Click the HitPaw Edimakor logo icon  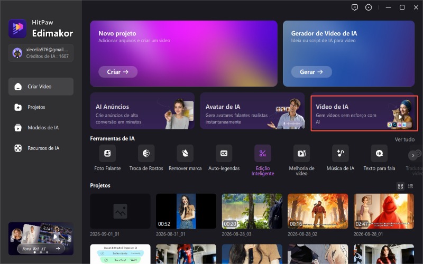[17, 28]
